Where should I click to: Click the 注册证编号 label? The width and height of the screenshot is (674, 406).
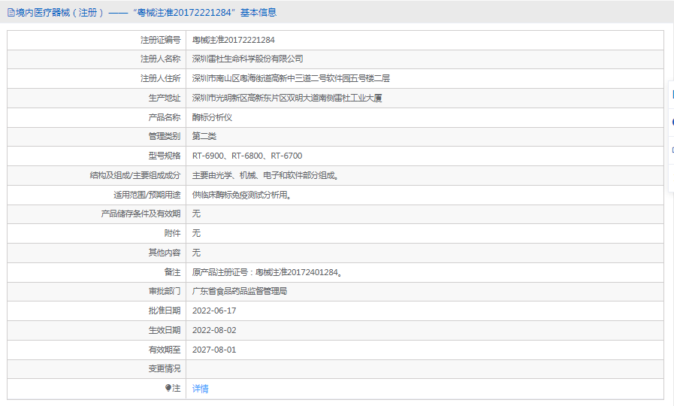tap(160, 40)
